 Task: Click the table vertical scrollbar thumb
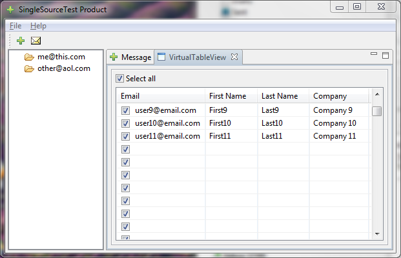click(377, 111)
